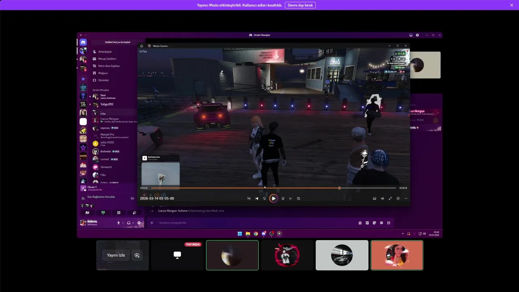Click the screen share button in the voice panel
The width and height of the screenshot is (519, 292).
pos(103,213)
